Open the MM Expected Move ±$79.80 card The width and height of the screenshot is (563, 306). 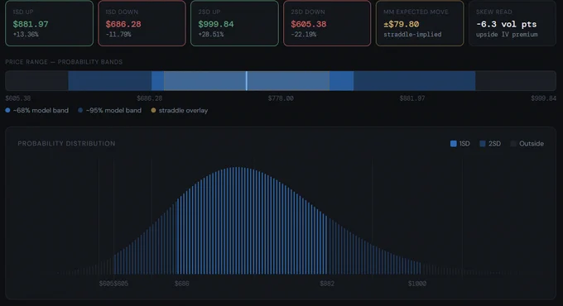(x=420, y=23)
